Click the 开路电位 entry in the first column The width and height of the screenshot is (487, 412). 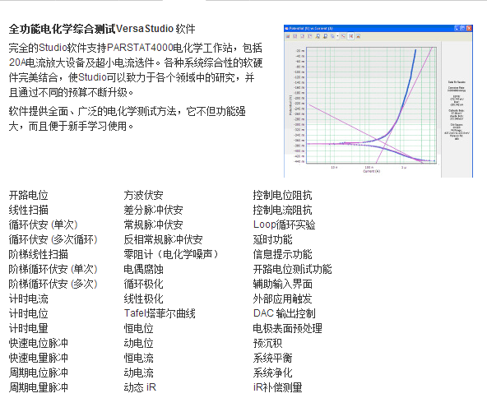28,195
